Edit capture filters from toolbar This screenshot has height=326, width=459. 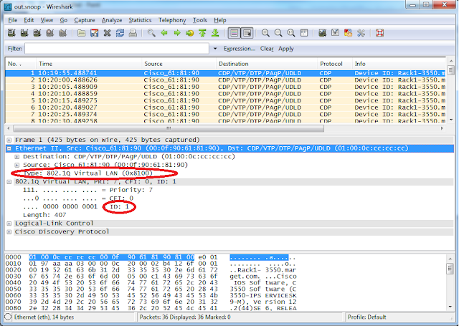point(322,33)
